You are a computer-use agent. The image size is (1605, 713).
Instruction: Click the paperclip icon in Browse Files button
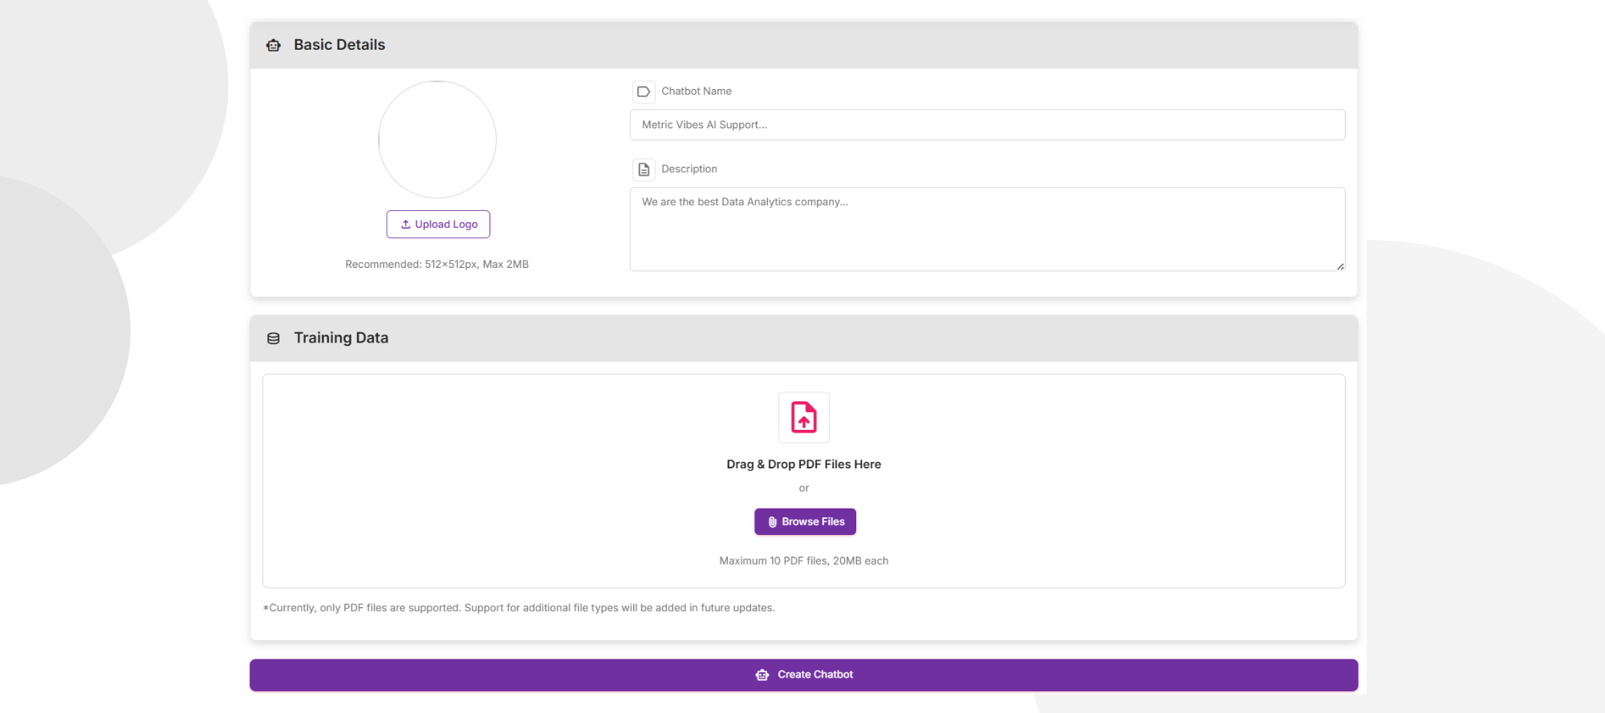pyautogui.click(x=772, y=522)
